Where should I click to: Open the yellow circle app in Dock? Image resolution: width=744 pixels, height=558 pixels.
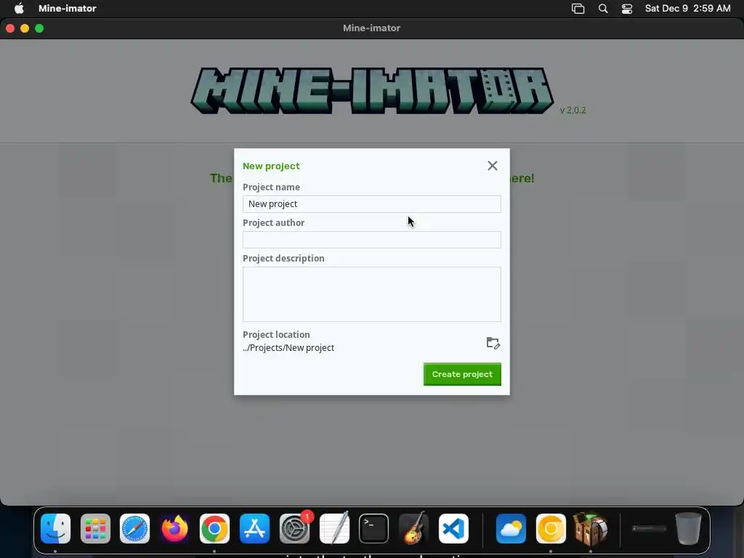[x=551, y=528]
